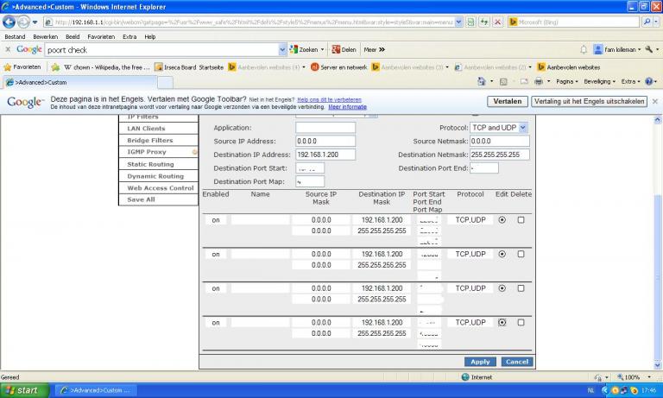Click the Vertalen button
This screenshot has width=663, height=398.
tap(507, 101)
